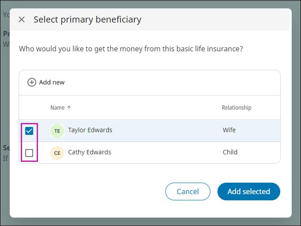Select the Cathy Edwards name text
This screenshot has height=226, width=301.
tap(90, 152)
